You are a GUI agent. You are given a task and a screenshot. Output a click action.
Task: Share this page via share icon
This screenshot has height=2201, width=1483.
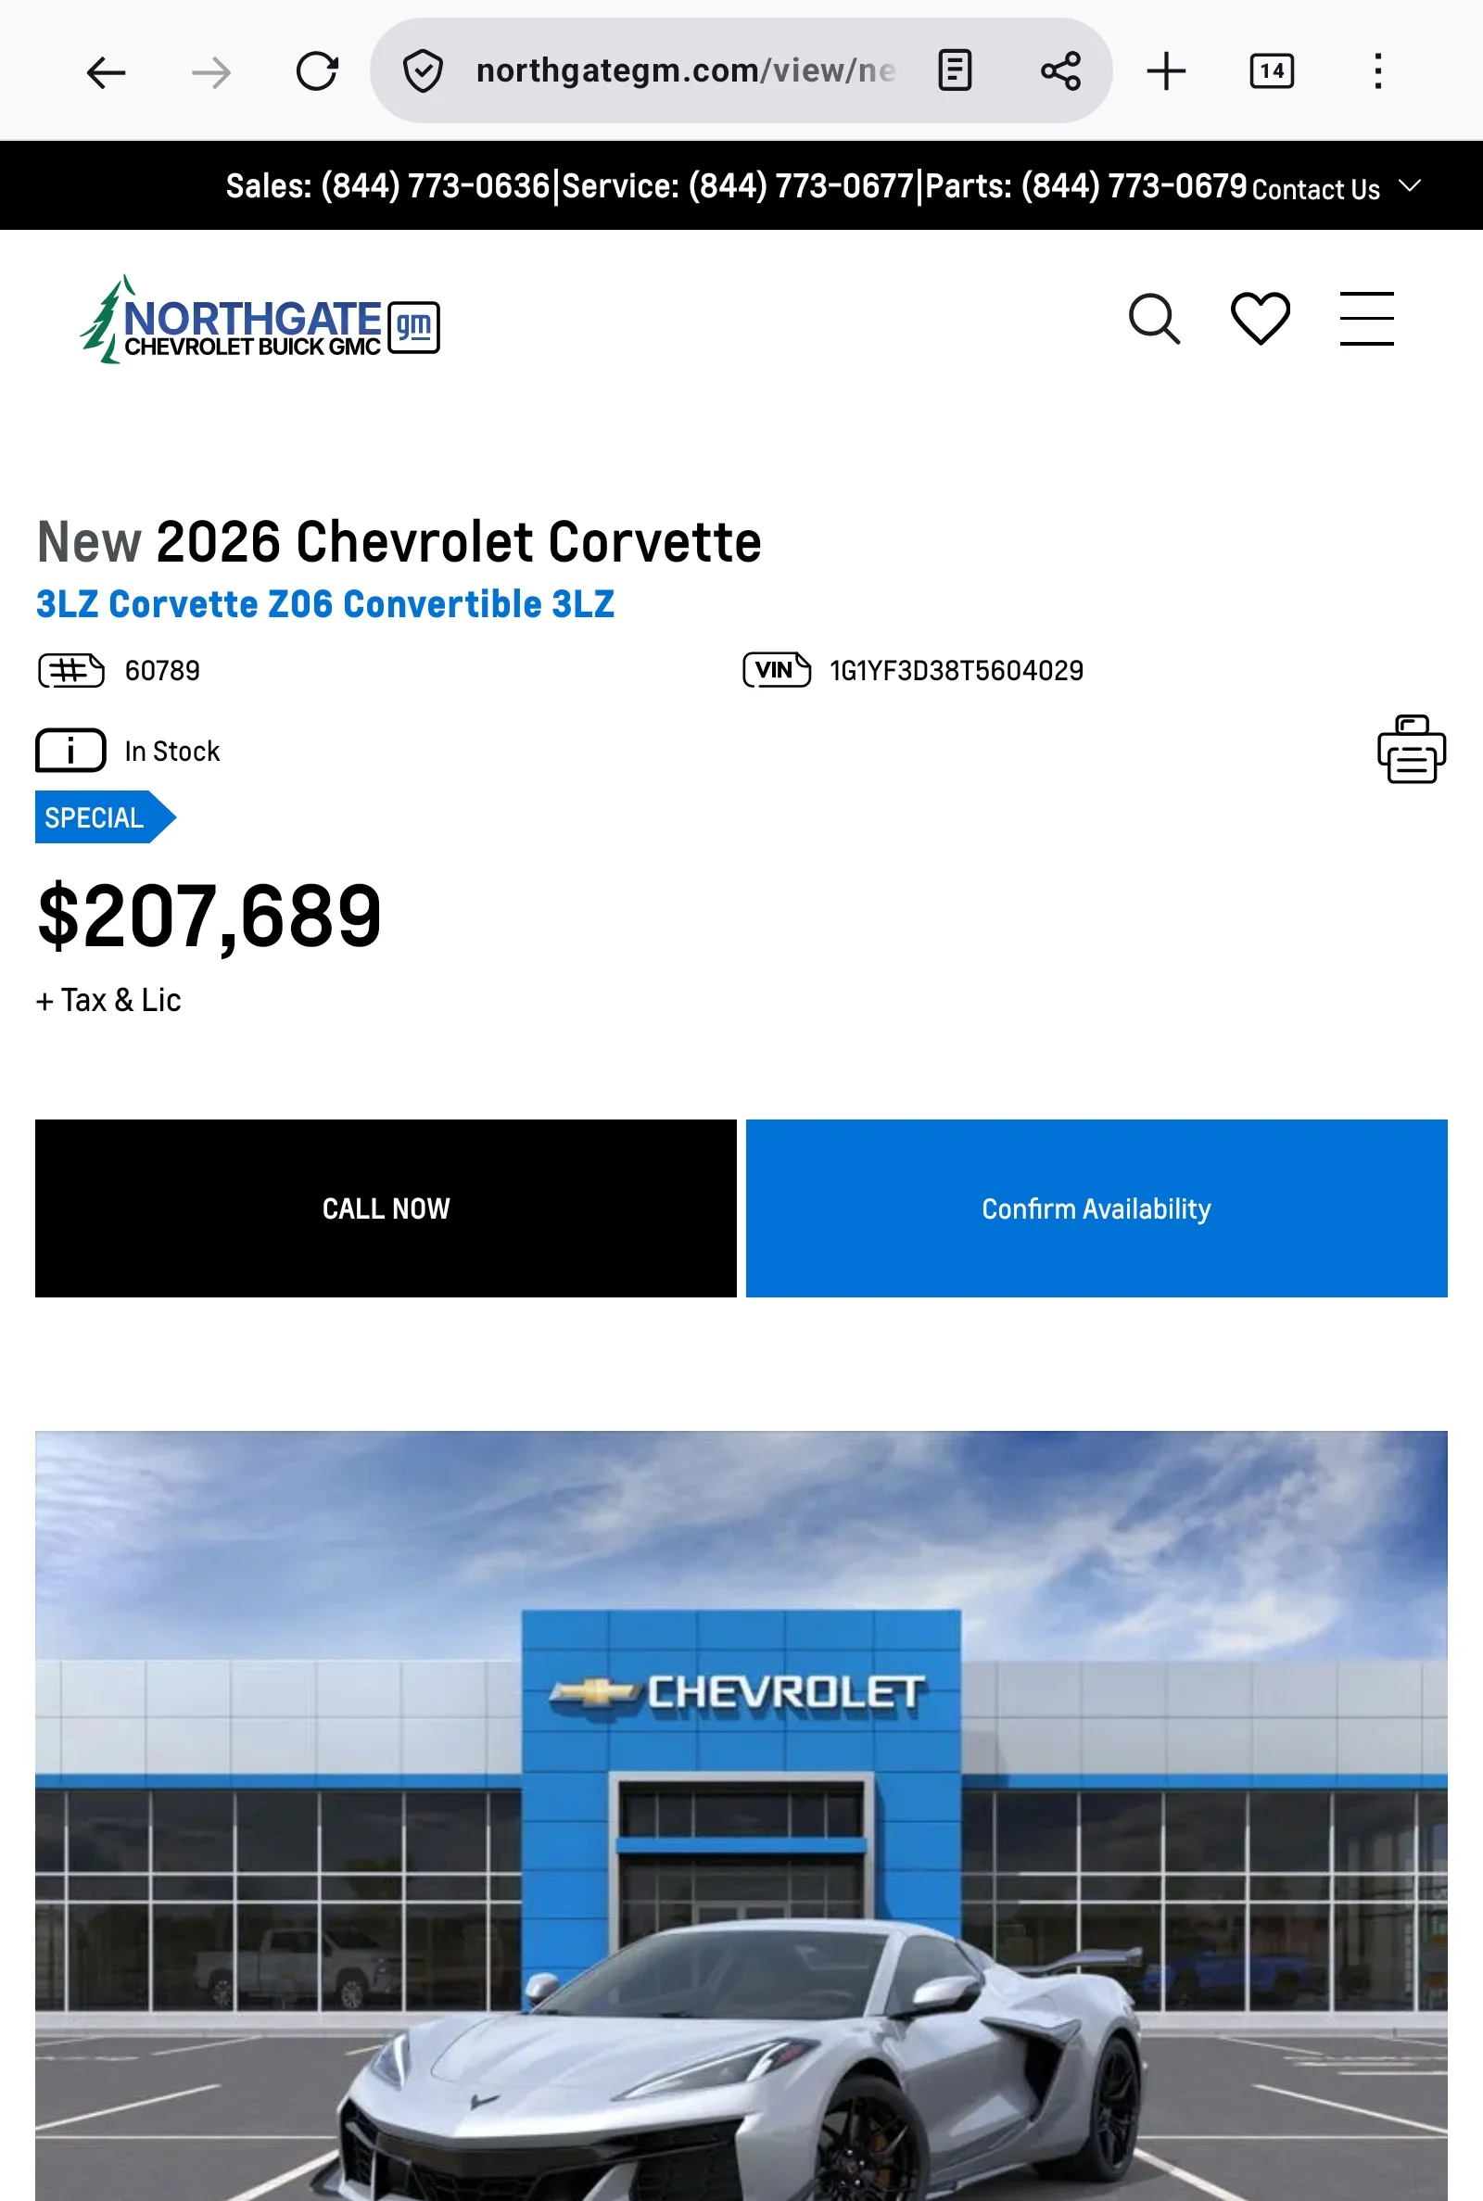1060,72
